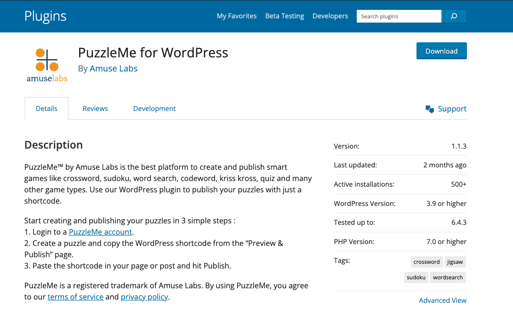513x316 pixels.
Task: Click the Support speech bubble icon
Action: pos(429,109)
